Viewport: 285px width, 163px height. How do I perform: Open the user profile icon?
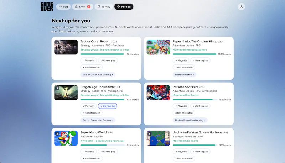pos(242,7)
